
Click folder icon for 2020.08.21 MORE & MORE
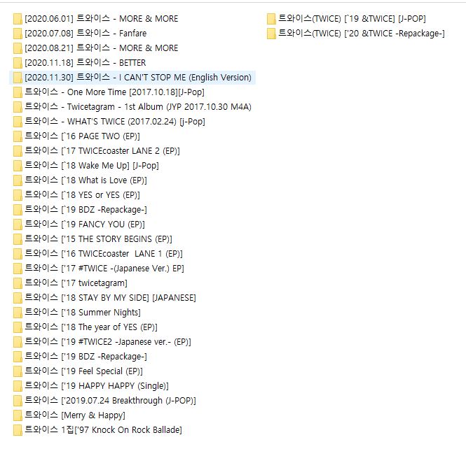[x=18, y=48]
